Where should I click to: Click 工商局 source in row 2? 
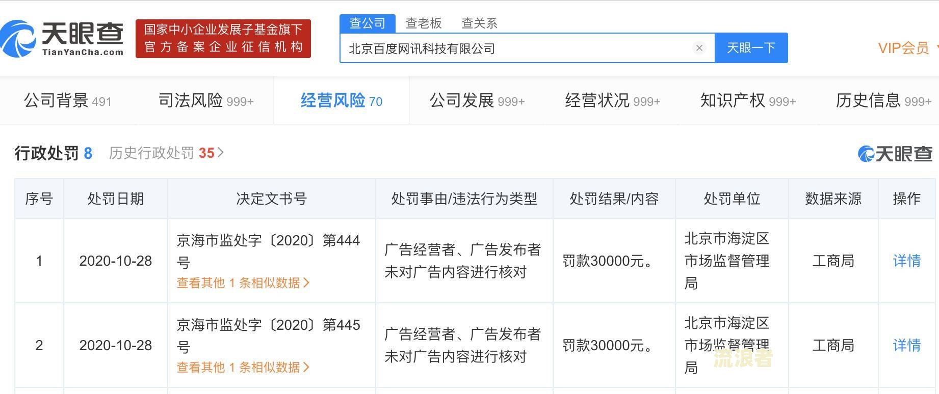(x=833, y=345)
